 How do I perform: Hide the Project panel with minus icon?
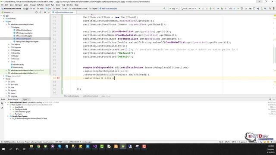pyautogui.click(x=49, y=12)
